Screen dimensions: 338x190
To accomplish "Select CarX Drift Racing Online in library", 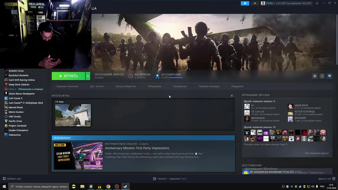I will tap(22, 80).
